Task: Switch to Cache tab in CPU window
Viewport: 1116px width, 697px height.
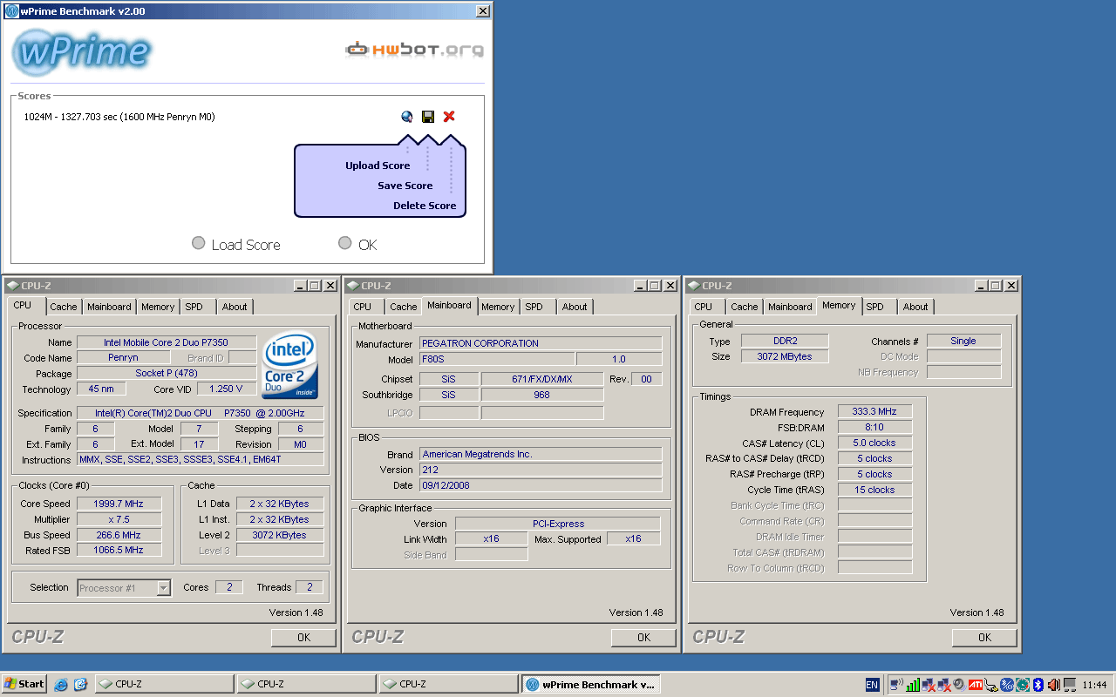Action: coord(63,307)
